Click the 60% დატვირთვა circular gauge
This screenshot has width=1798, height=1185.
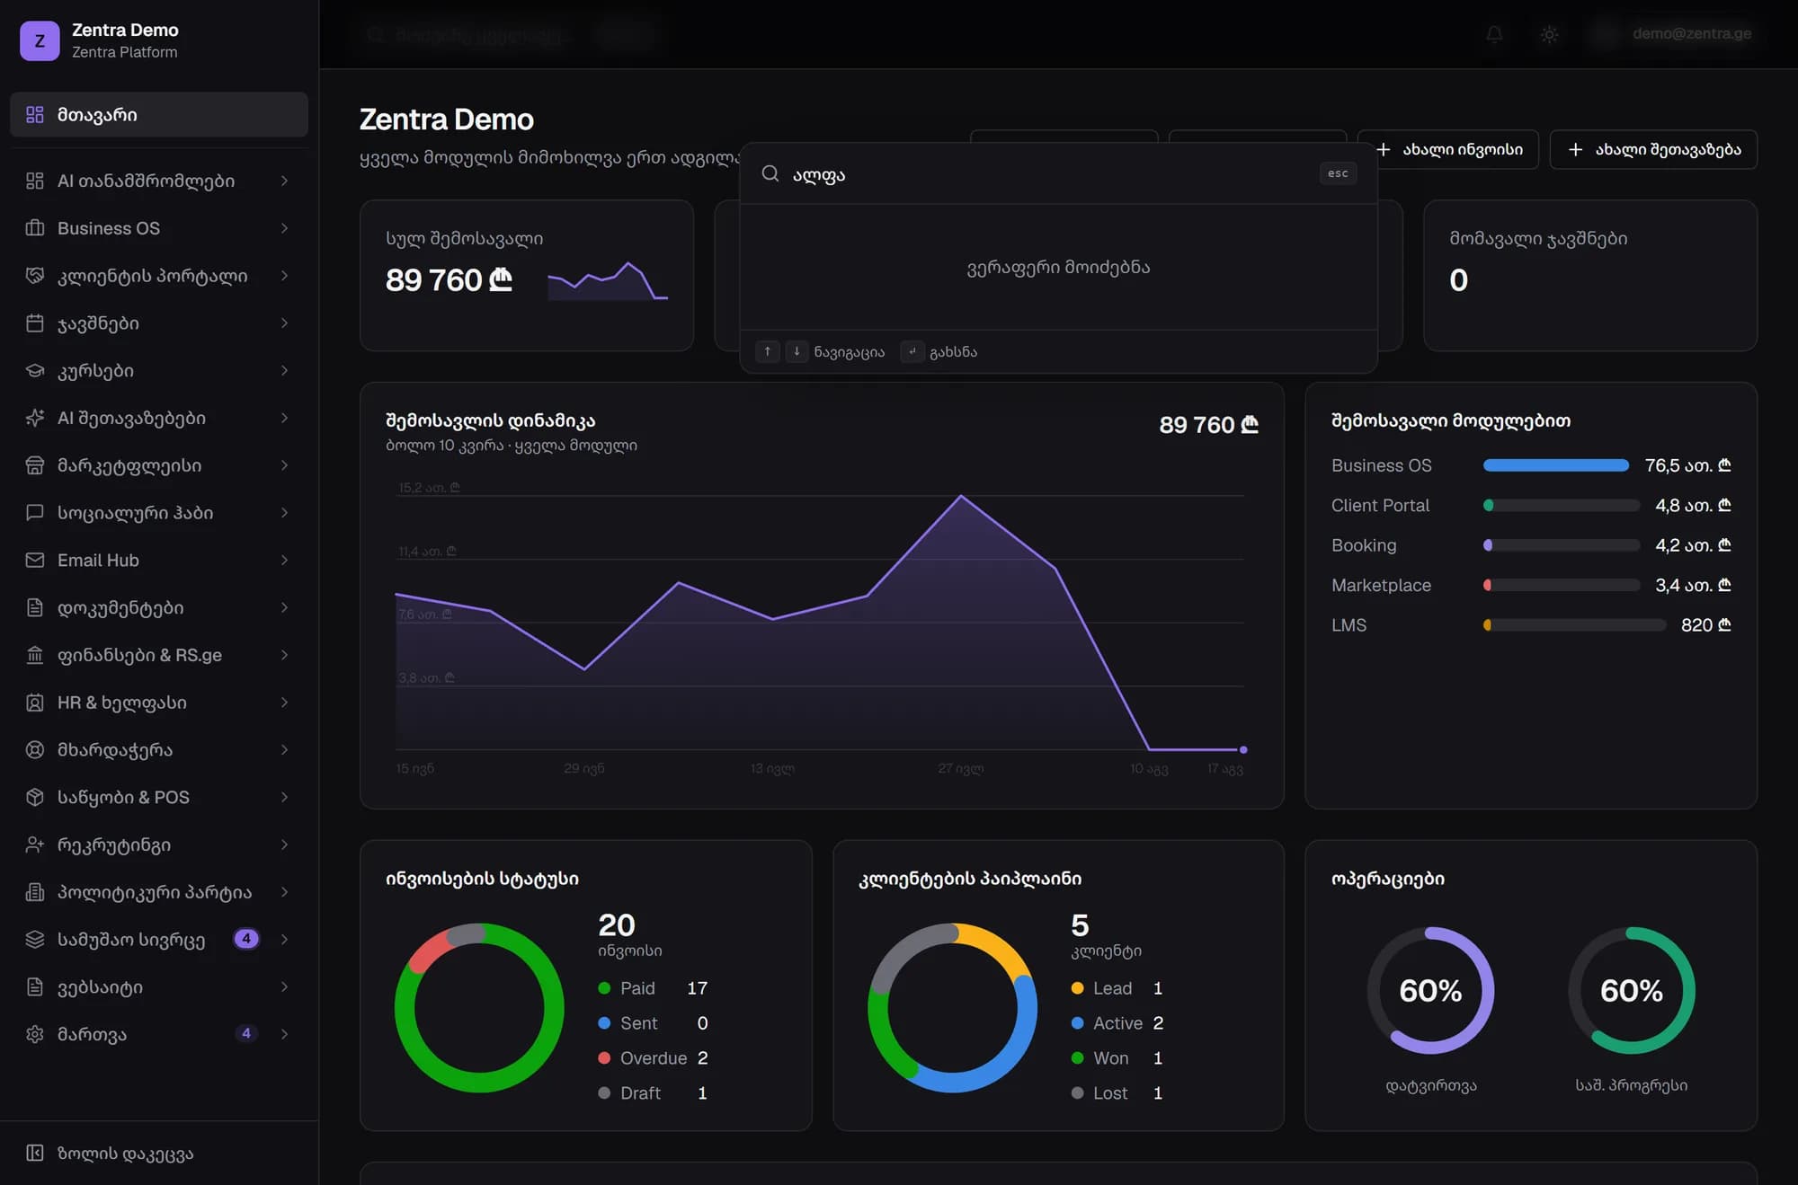pyautogui.click(x=1430, y=990)
